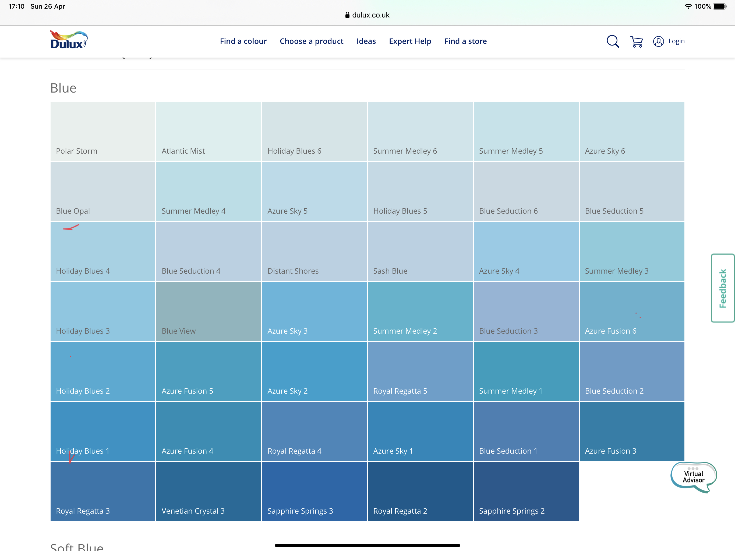
Task: Open the search magnifier icon
Action: [612, 41]
